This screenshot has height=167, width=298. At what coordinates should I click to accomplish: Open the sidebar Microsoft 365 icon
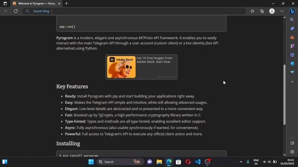292,55
